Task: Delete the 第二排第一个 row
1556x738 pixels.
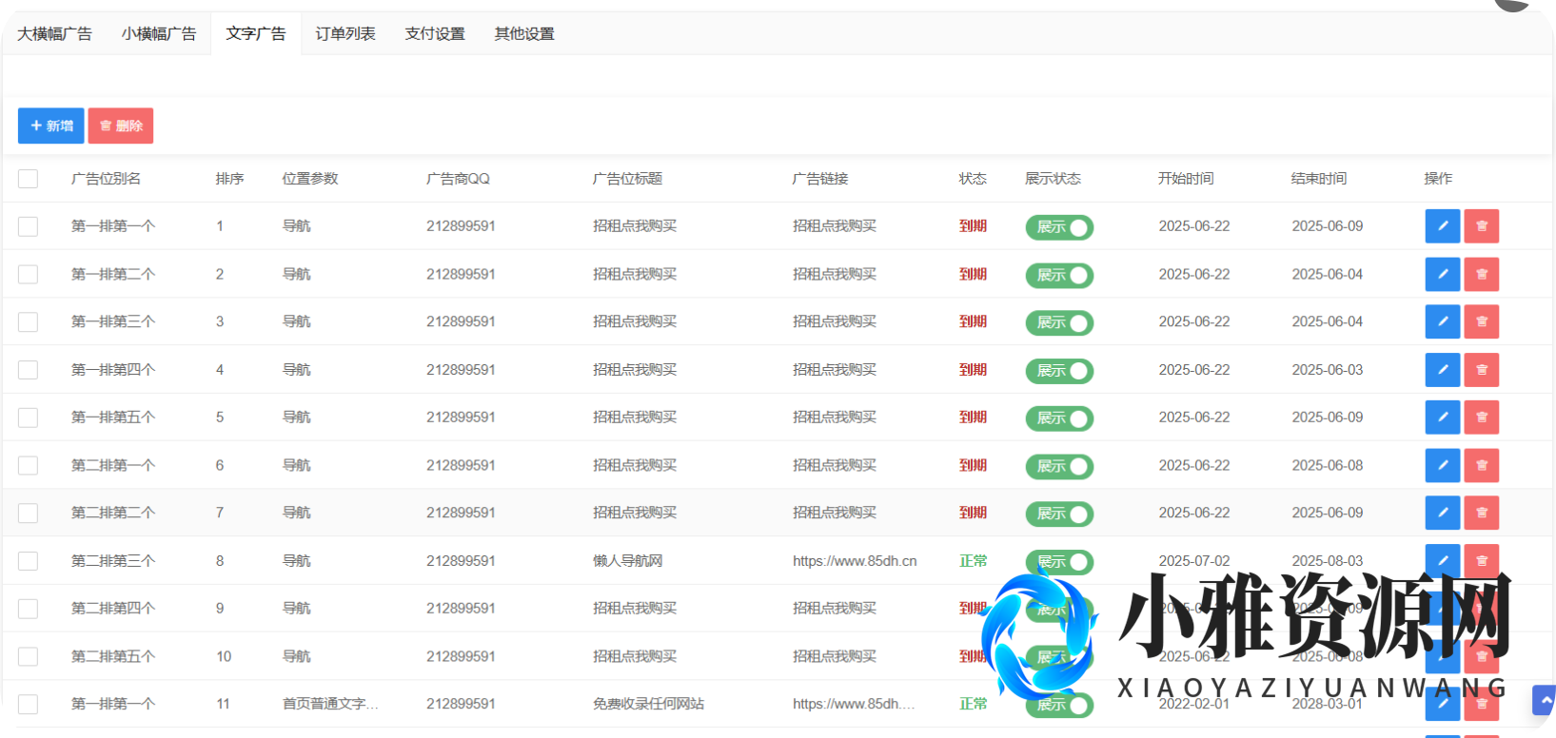Action: tap(1481, 465)
